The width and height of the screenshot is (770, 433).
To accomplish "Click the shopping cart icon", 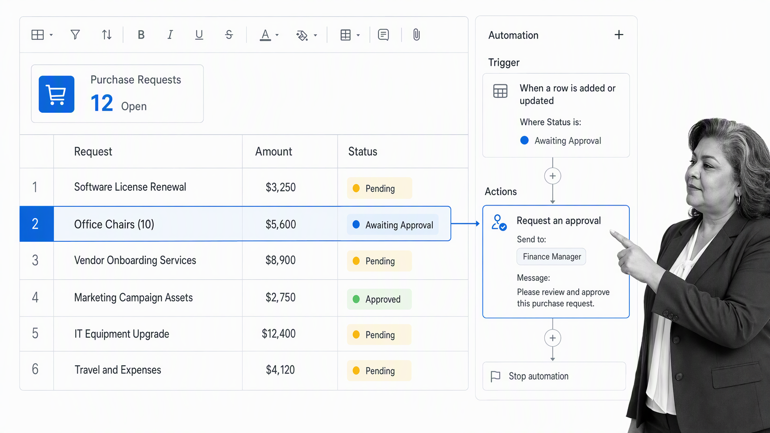I will point(57,94).
